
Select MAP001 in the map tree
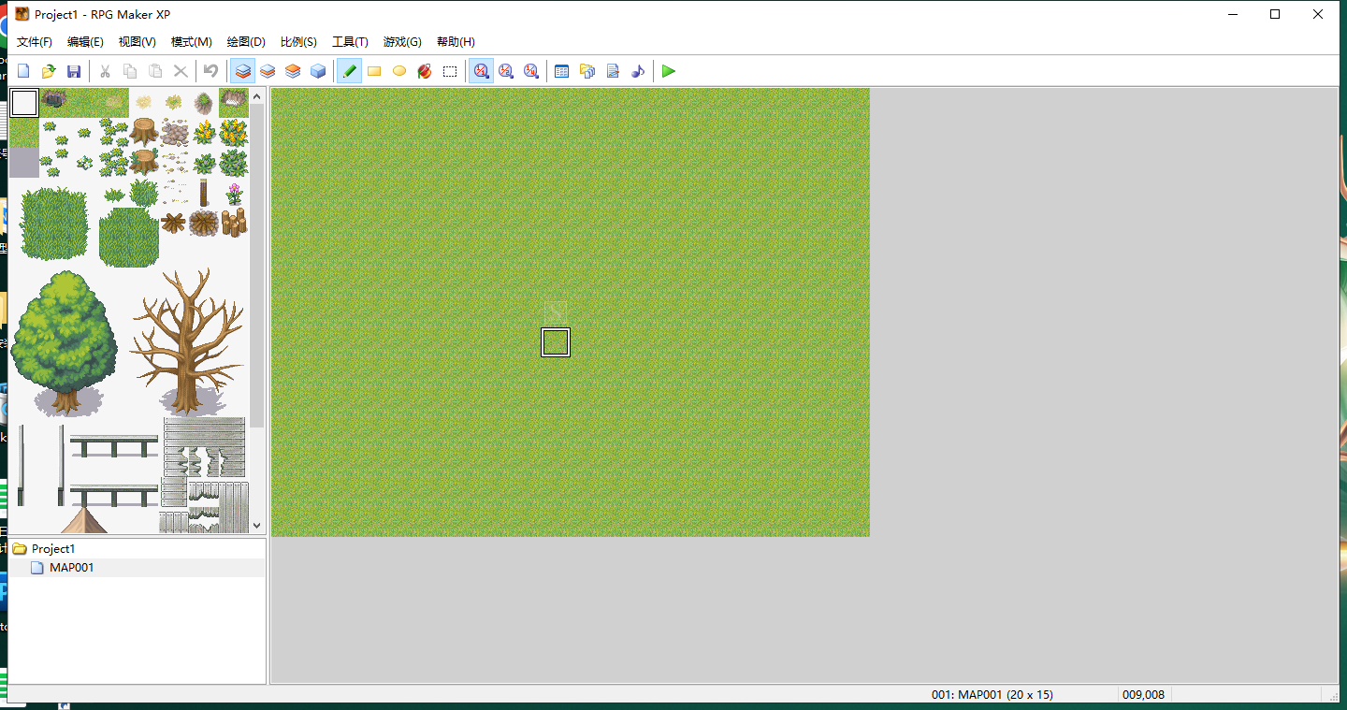click(x=71, y=567)
